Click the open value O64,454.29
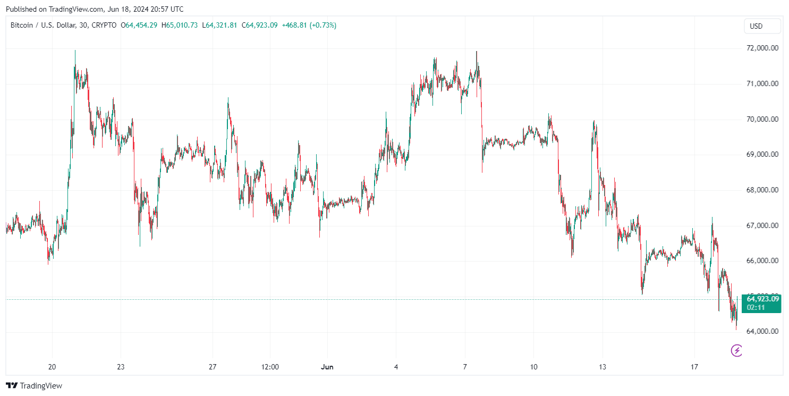 139,25
